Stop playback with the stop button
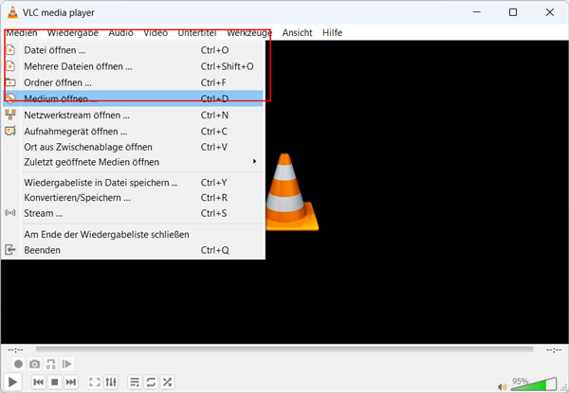 point(54,382)
